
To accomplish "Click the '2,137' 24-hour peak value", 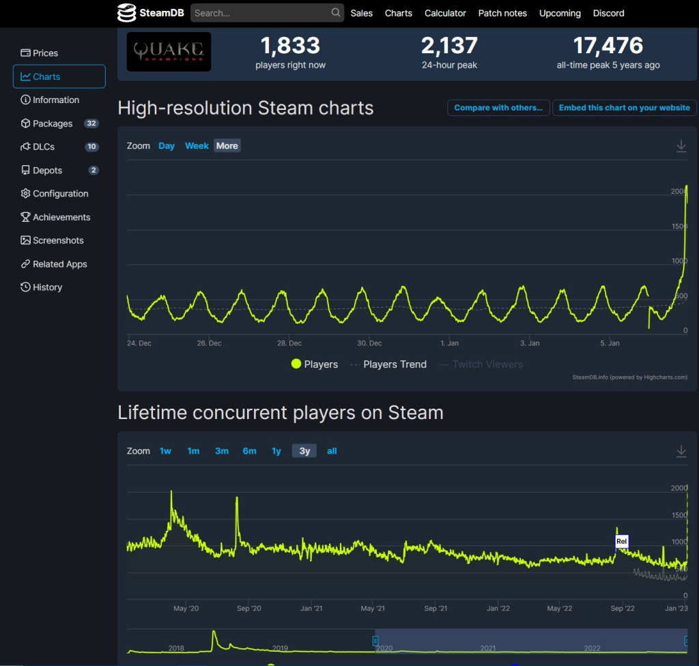I will (449, 46).
